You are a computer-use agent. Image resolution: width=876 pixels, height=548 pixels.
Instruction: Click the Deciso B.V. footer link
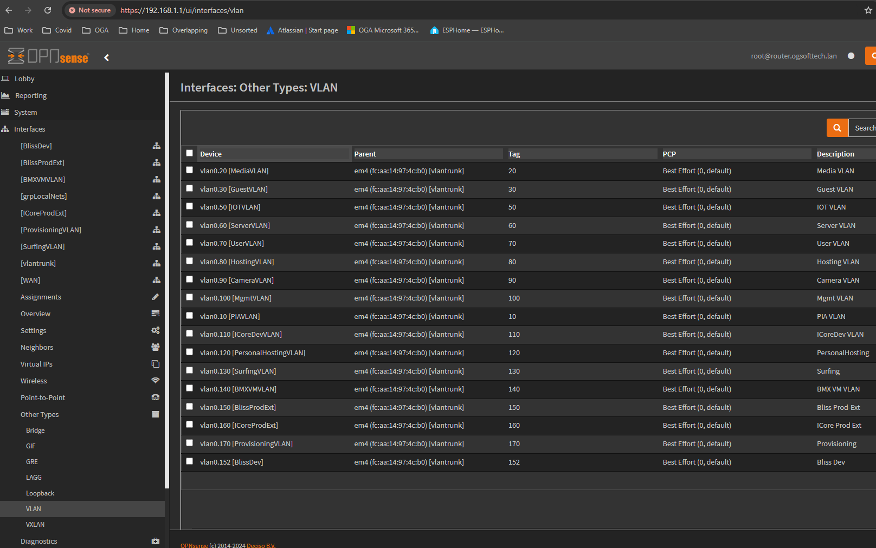(261, 545)
